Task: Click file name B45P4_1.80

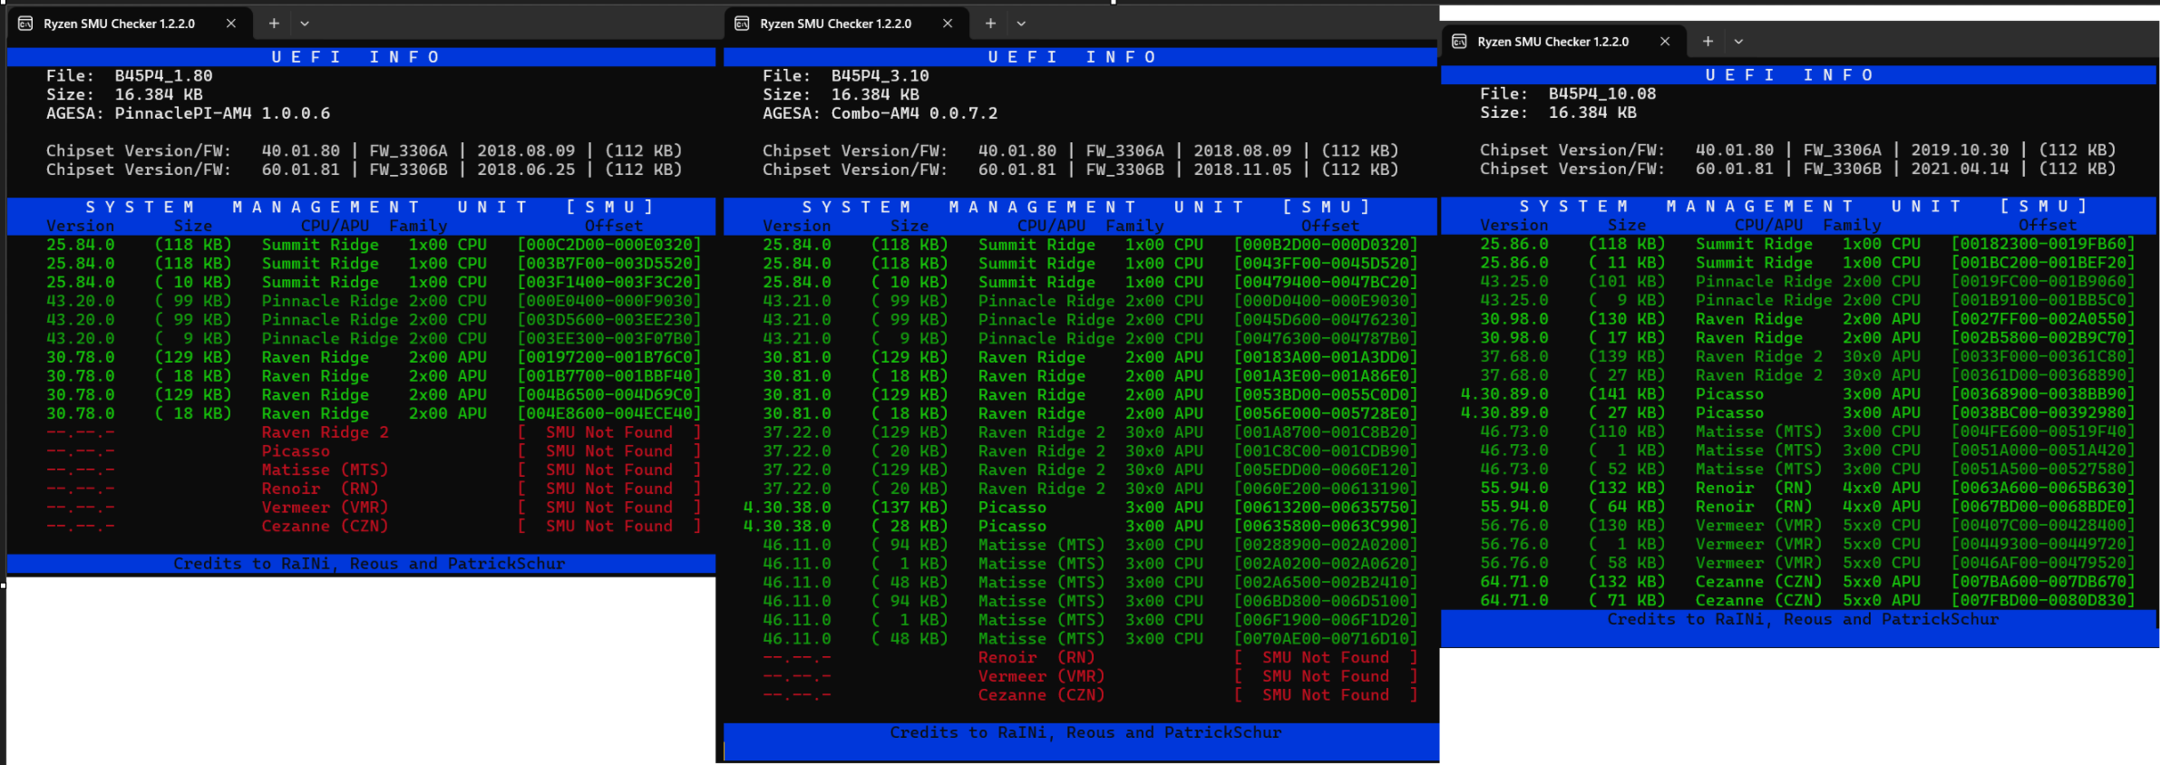Action: coord(163,76)
